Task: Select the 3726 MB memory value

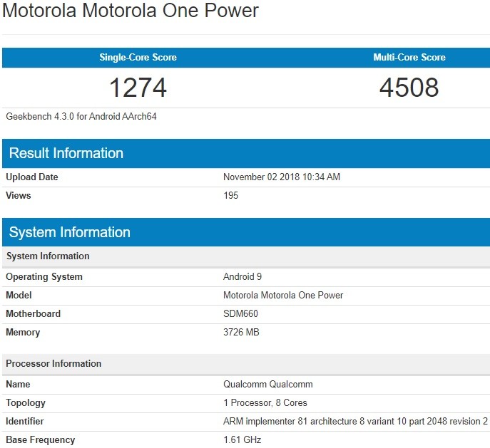Action: pos(241,332)
